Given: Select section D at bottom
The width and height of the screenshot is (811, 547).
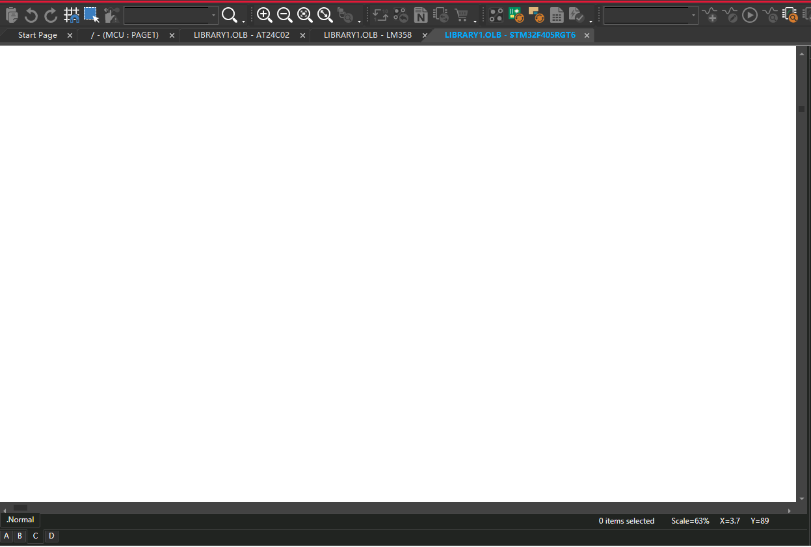Looking at the screenshot, I should click(x=51, y=536).
